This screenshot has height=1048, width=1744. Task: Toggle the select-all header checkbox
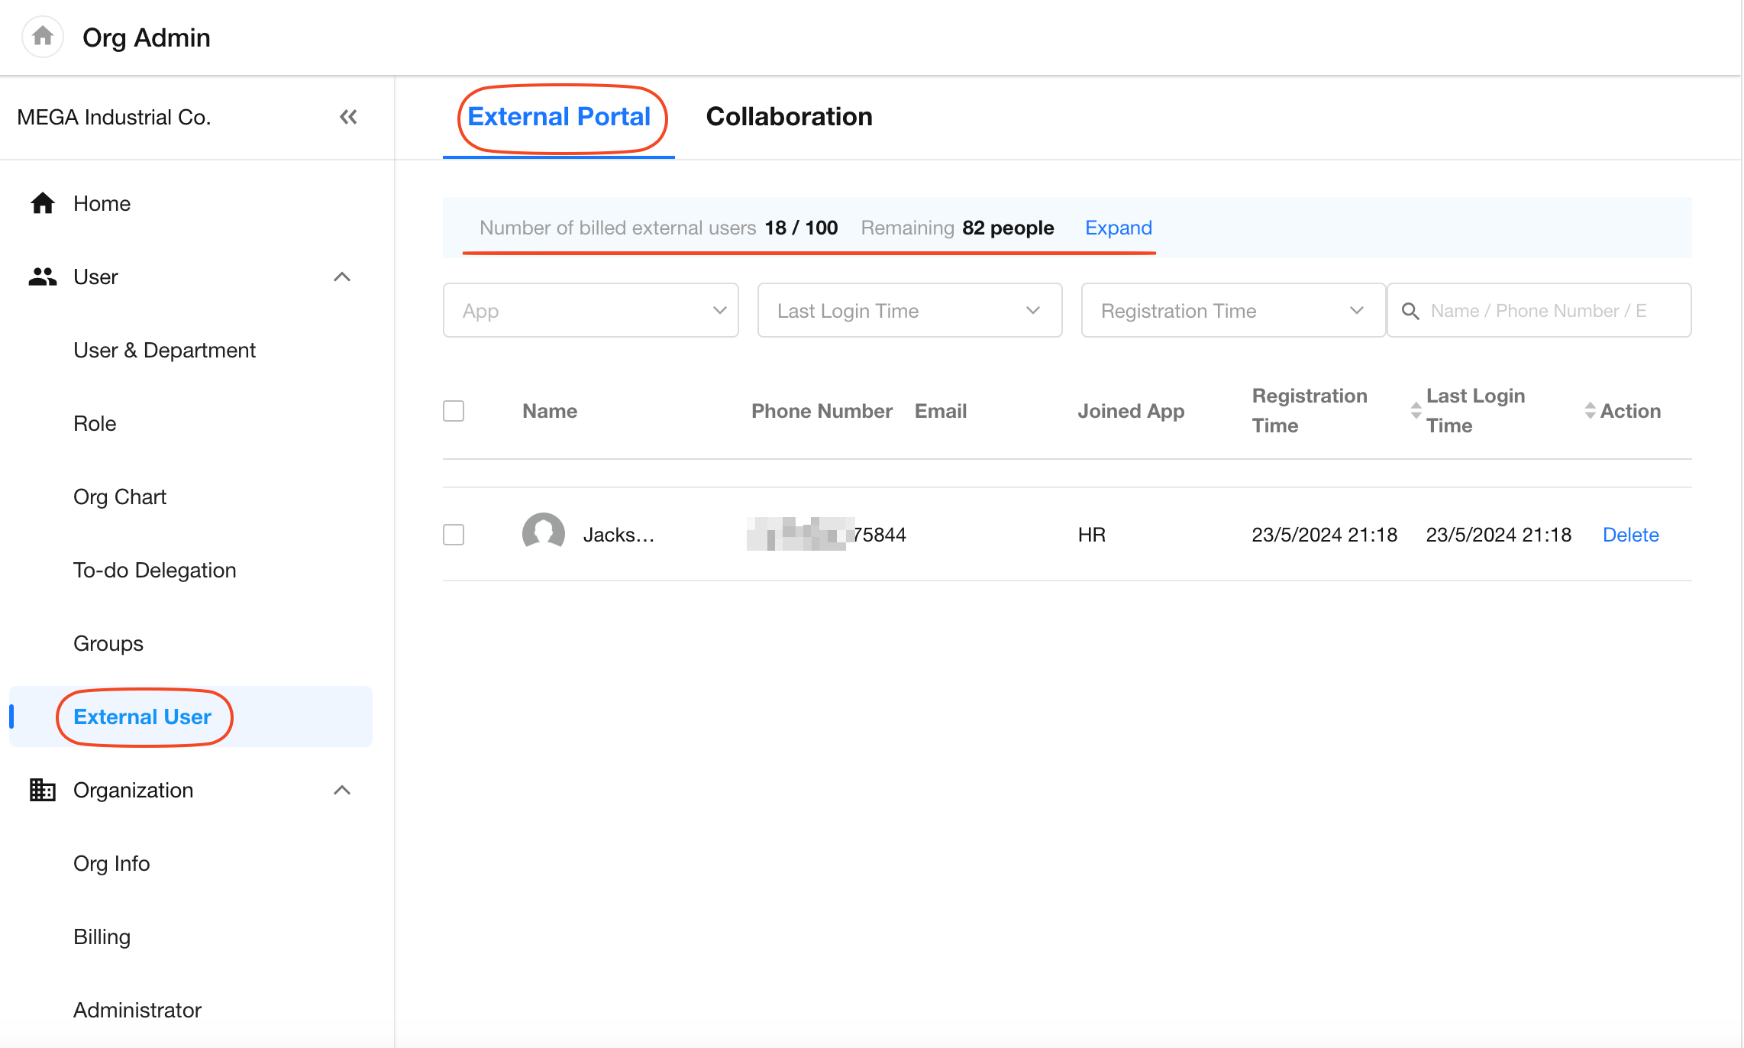(454, 411)
